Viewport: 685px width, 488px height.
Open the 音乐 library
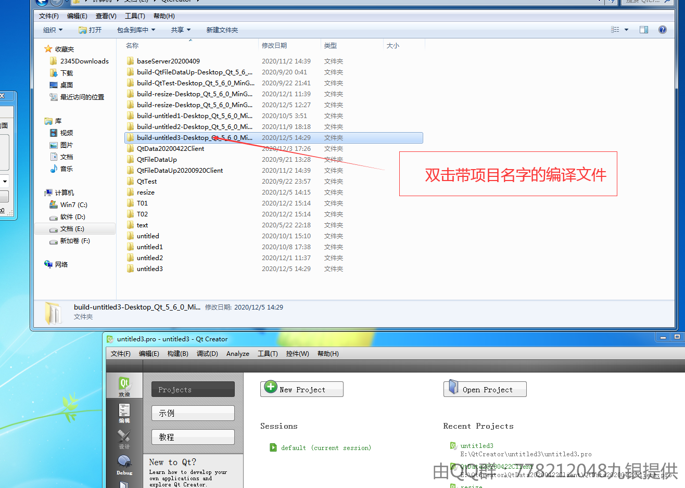61,169
